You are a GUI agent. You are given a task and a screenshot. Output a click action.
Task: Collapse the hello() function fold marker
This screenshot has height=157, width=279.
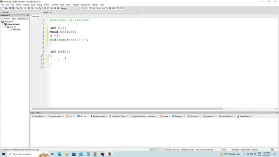[x=49, y=32]
